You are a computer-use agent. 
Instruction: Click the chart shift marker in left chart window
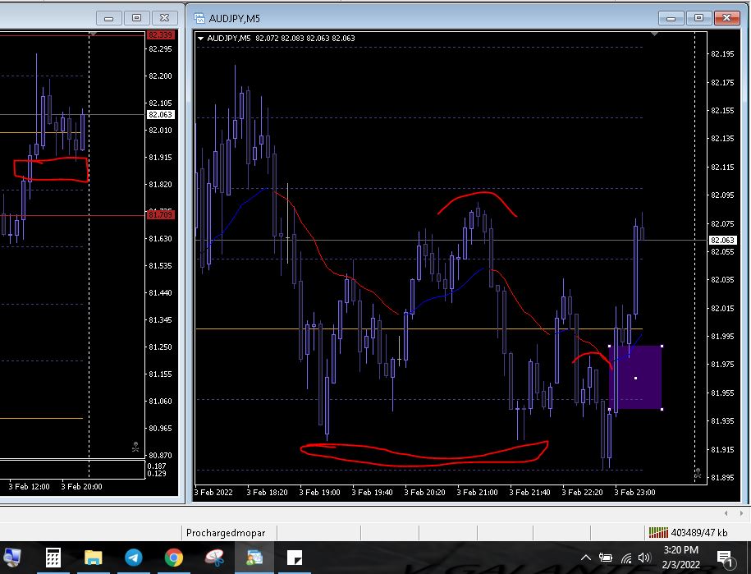click(x=94, y=34)
